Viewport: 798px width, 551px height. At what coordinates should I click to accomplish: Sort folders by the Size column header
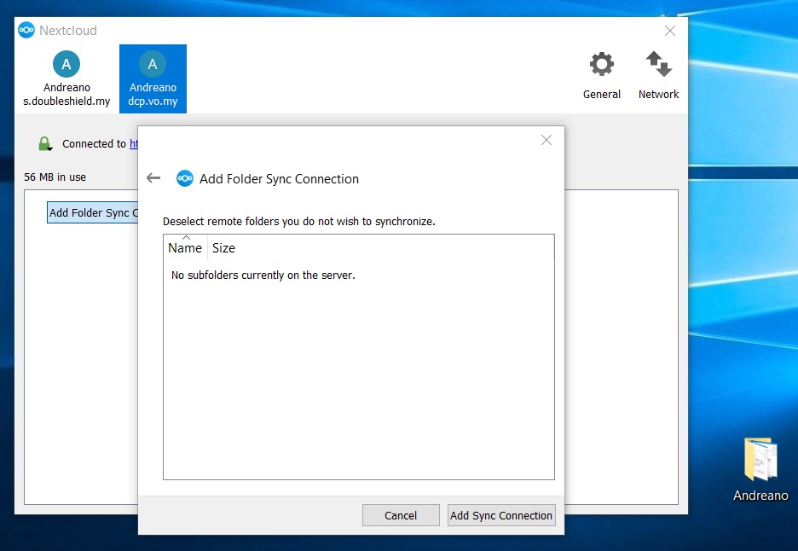(223, 248)
